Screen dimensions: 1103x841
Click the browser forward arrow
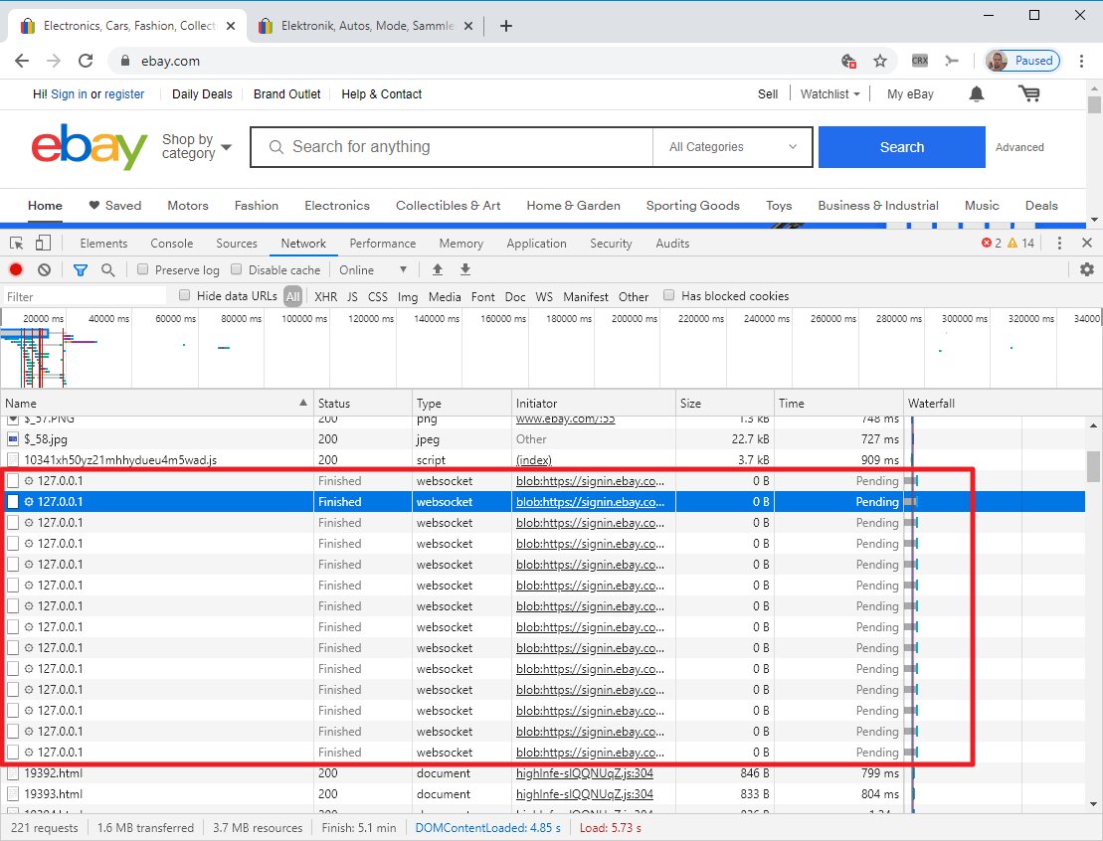click(54, 62)
